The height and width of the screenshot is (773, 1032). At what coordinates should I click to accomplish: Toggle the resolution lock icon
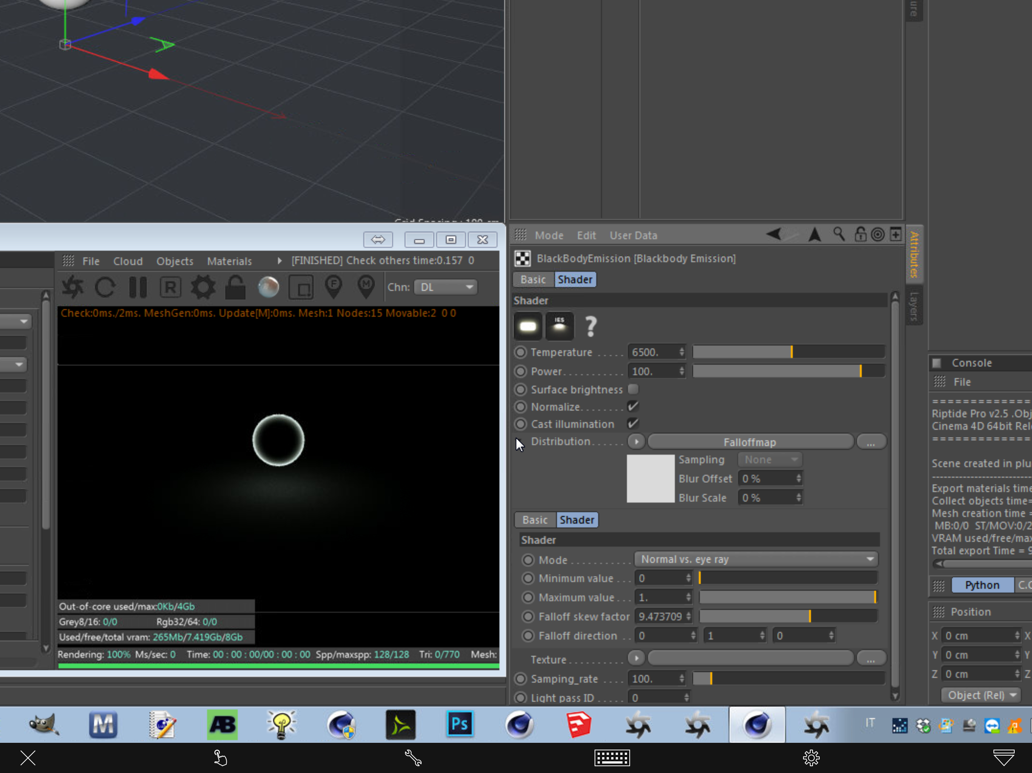(235, 287)
